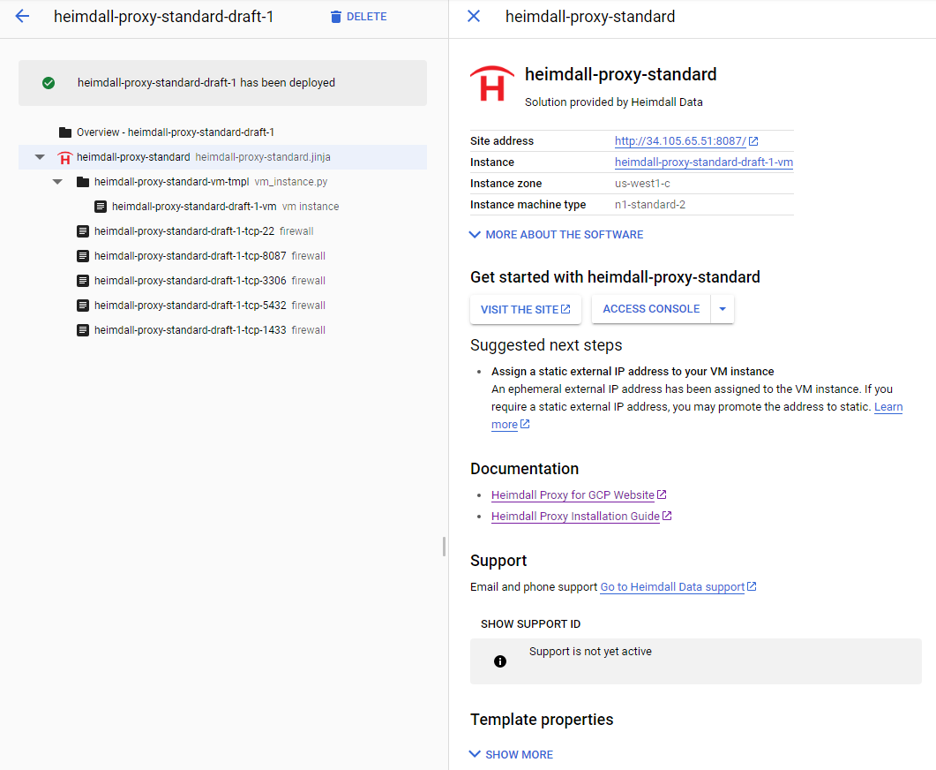Image resolution: width=936 pixels, height=770 pixels.
Task: Select heimdall-proxy-standard-draft-1-vm vm instance item
Action: pyautogui.click(x=194, y=207)
